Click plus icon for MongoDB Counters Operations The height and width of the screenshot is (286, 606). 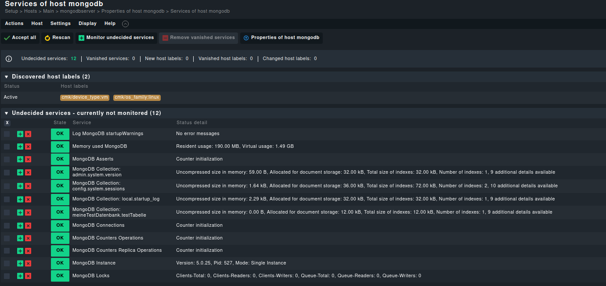pos(20,238)
